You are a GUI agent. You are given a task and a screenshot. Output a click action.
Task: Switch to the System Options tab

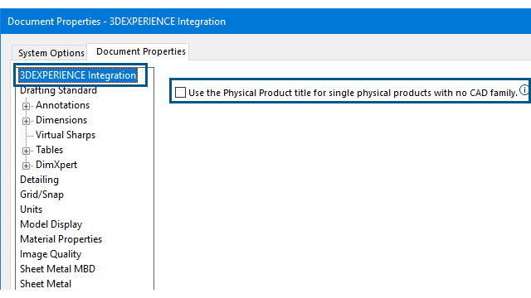[x=51, y=53]
